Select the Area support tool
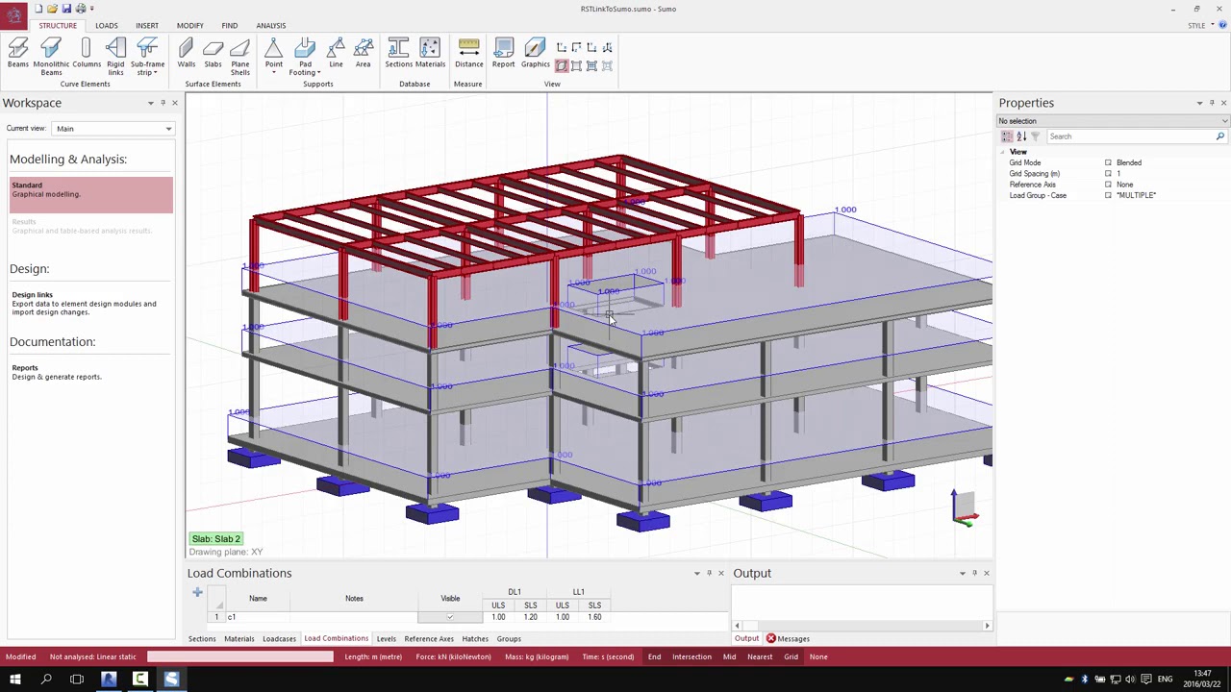This screenshot has width=1231, height=692. coord(363,54)
